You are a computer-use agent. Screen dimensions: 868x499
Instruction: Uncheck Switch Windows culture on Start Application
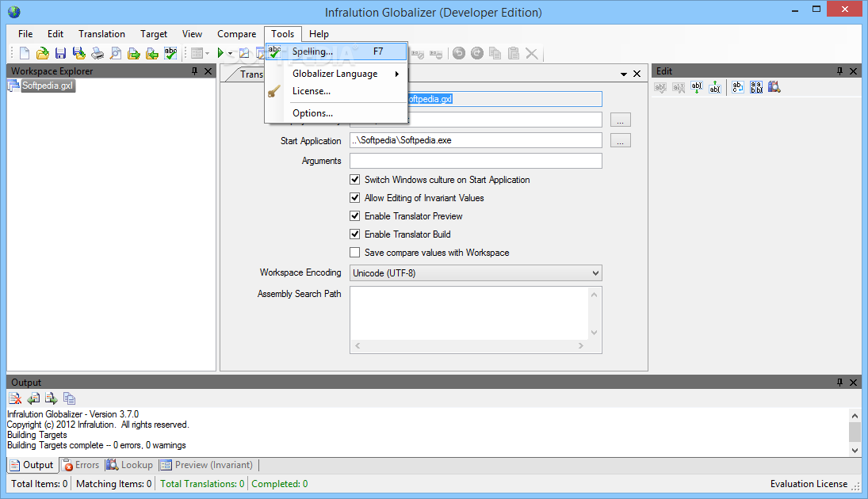355,180
